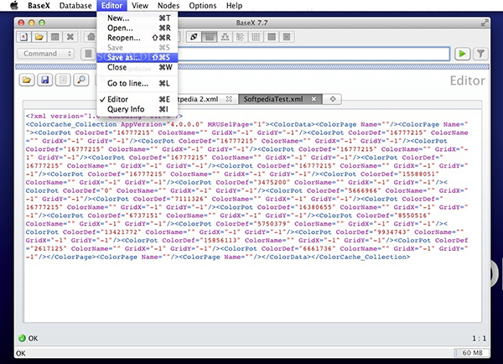503x364 pixels.
Task: Open the Nodes menu
Action: point(168,5)
